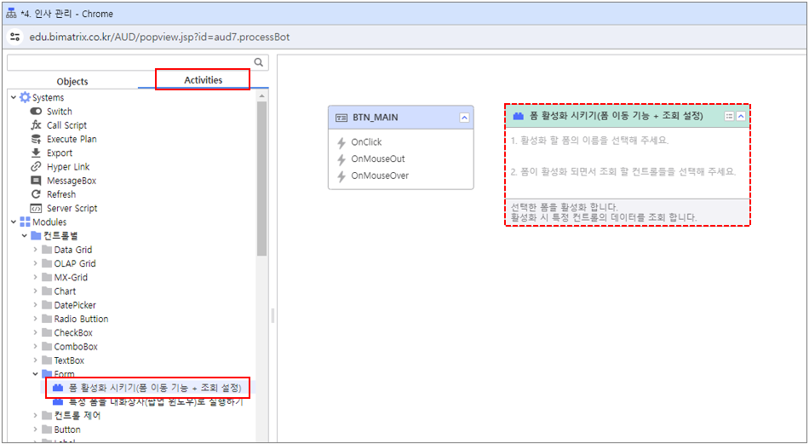Viewport: 809px width, 444px height.
Task: Click the tree panel vertical scrollbar
Action: tap(262, 178)
